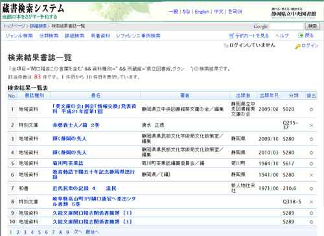Click publisher cell 新人物往来社
324x236 pixels.
(243, 188)
